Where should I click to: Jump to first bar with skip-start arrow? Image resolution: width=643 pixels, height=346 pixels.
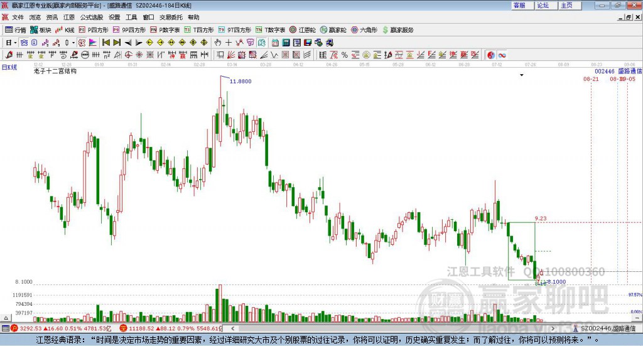[105, 43]
